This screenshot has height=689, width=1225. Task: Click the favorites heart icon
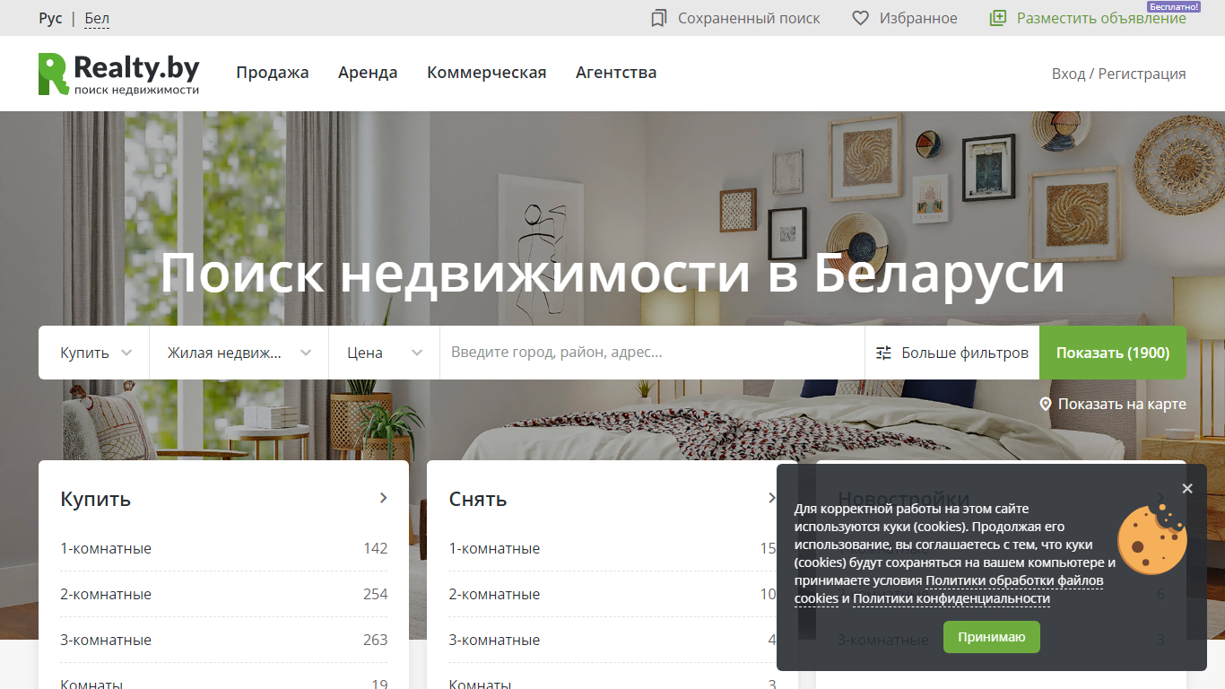point(860,18)
